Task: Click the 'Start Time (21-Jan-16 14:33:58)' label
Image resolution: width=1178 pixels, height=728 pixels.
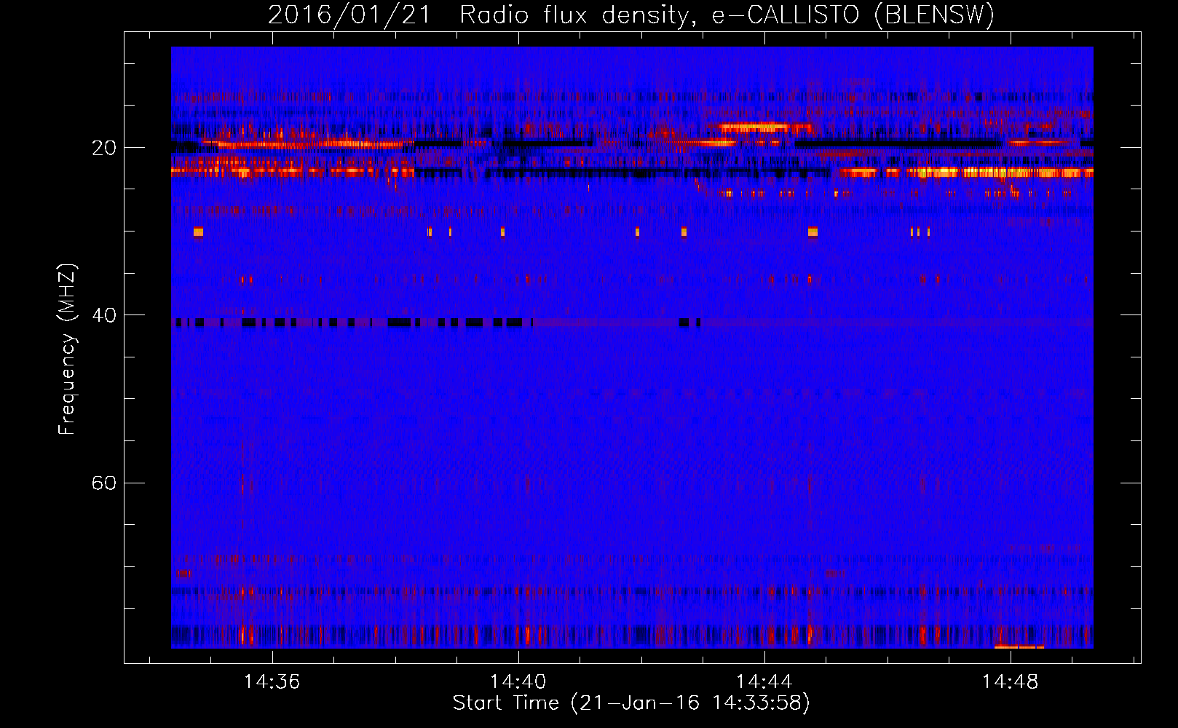Action: click(631, 703)
